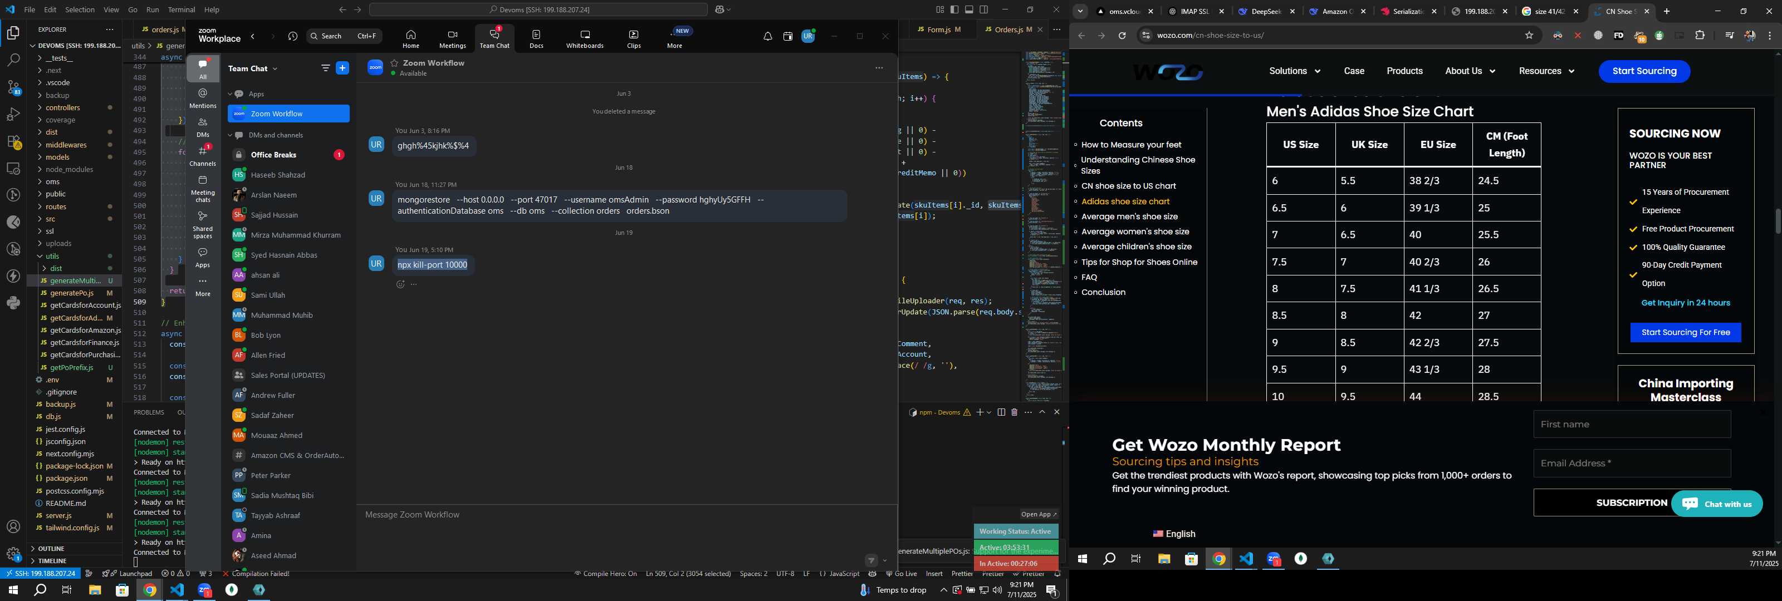The height and width of the screenshot is (601, 1782).
Task: Click the blue new chat plus button
Action: pyautogui.click(x=342, y=68)
